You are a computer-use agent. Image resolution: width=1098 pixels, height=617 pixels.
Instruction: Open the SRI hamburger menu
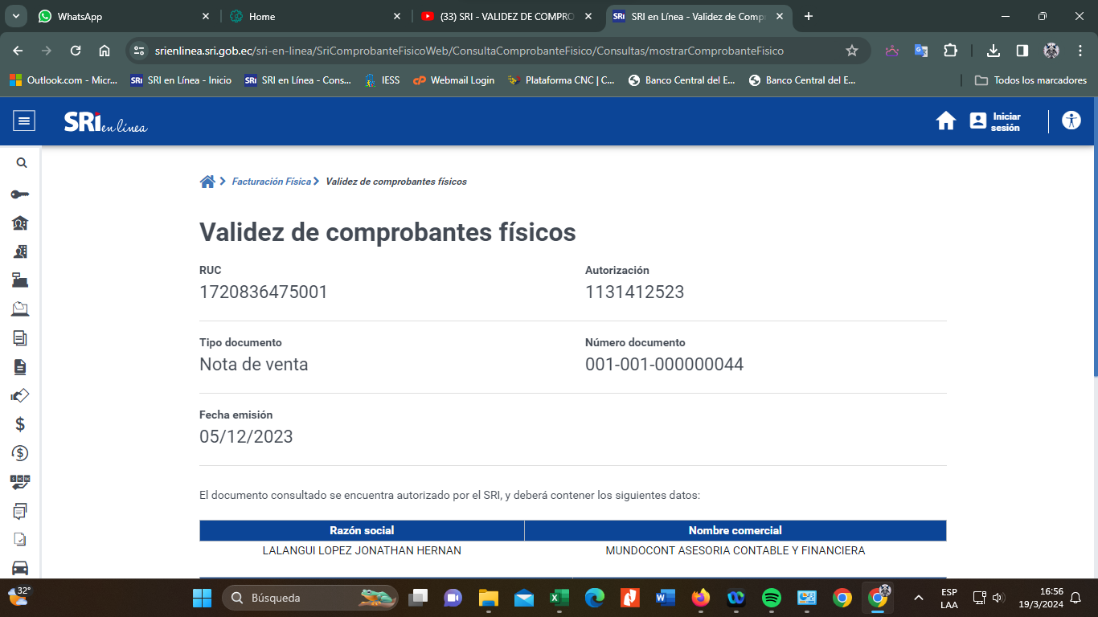coord(24,121)
